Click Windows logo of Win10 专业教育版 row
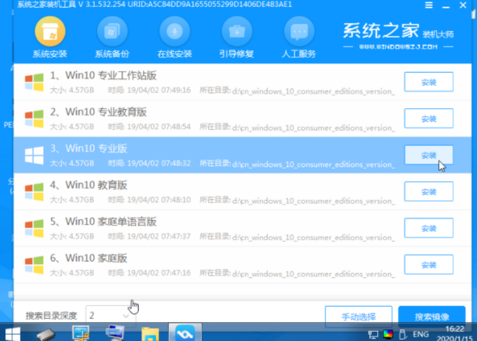477x341 pixels. [34, 119]
